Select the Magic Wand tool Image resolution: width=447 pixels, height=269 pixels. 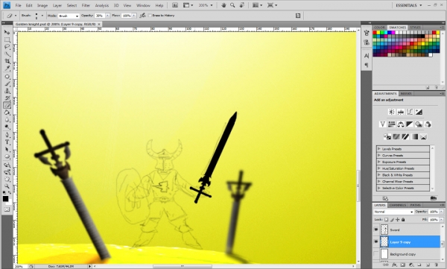(7, 54)
